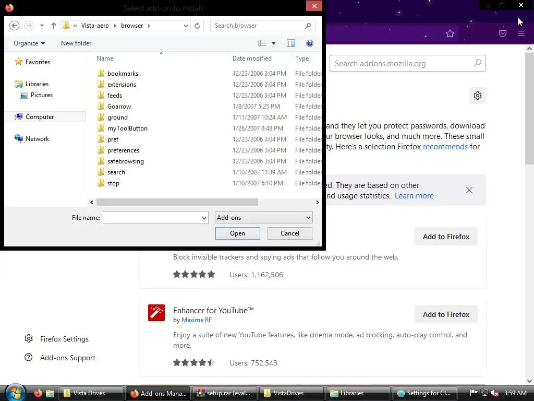534x401 pixels.
Task: Go forward in file dialog
Action: tap(29, 26)
